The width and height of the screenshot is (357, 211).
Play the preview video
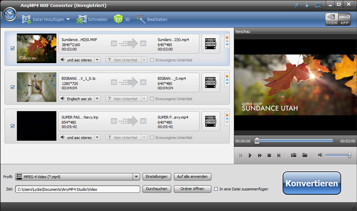coord(250,155)
